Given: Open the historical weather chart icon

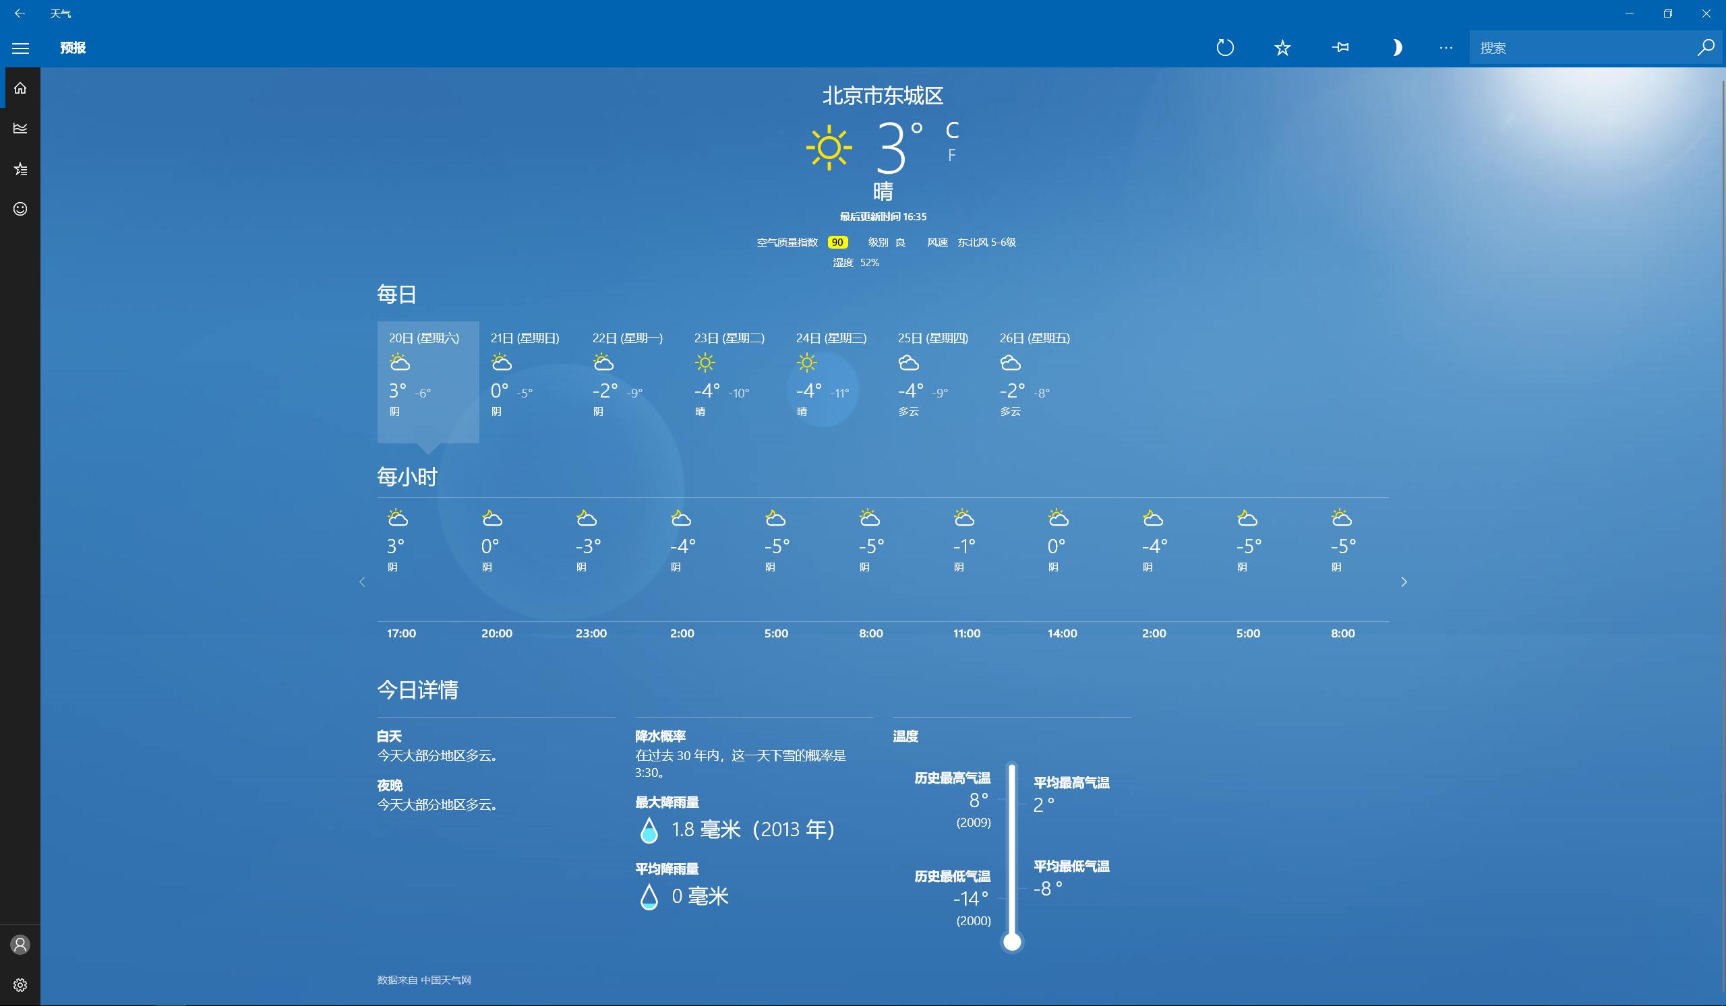Looking at the screenshot, I should pyautogui.click(x=20, y=128).
